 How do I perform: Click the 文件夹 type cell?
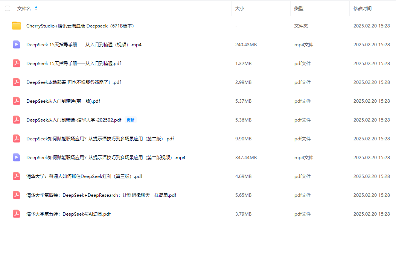tap(301, 26)
